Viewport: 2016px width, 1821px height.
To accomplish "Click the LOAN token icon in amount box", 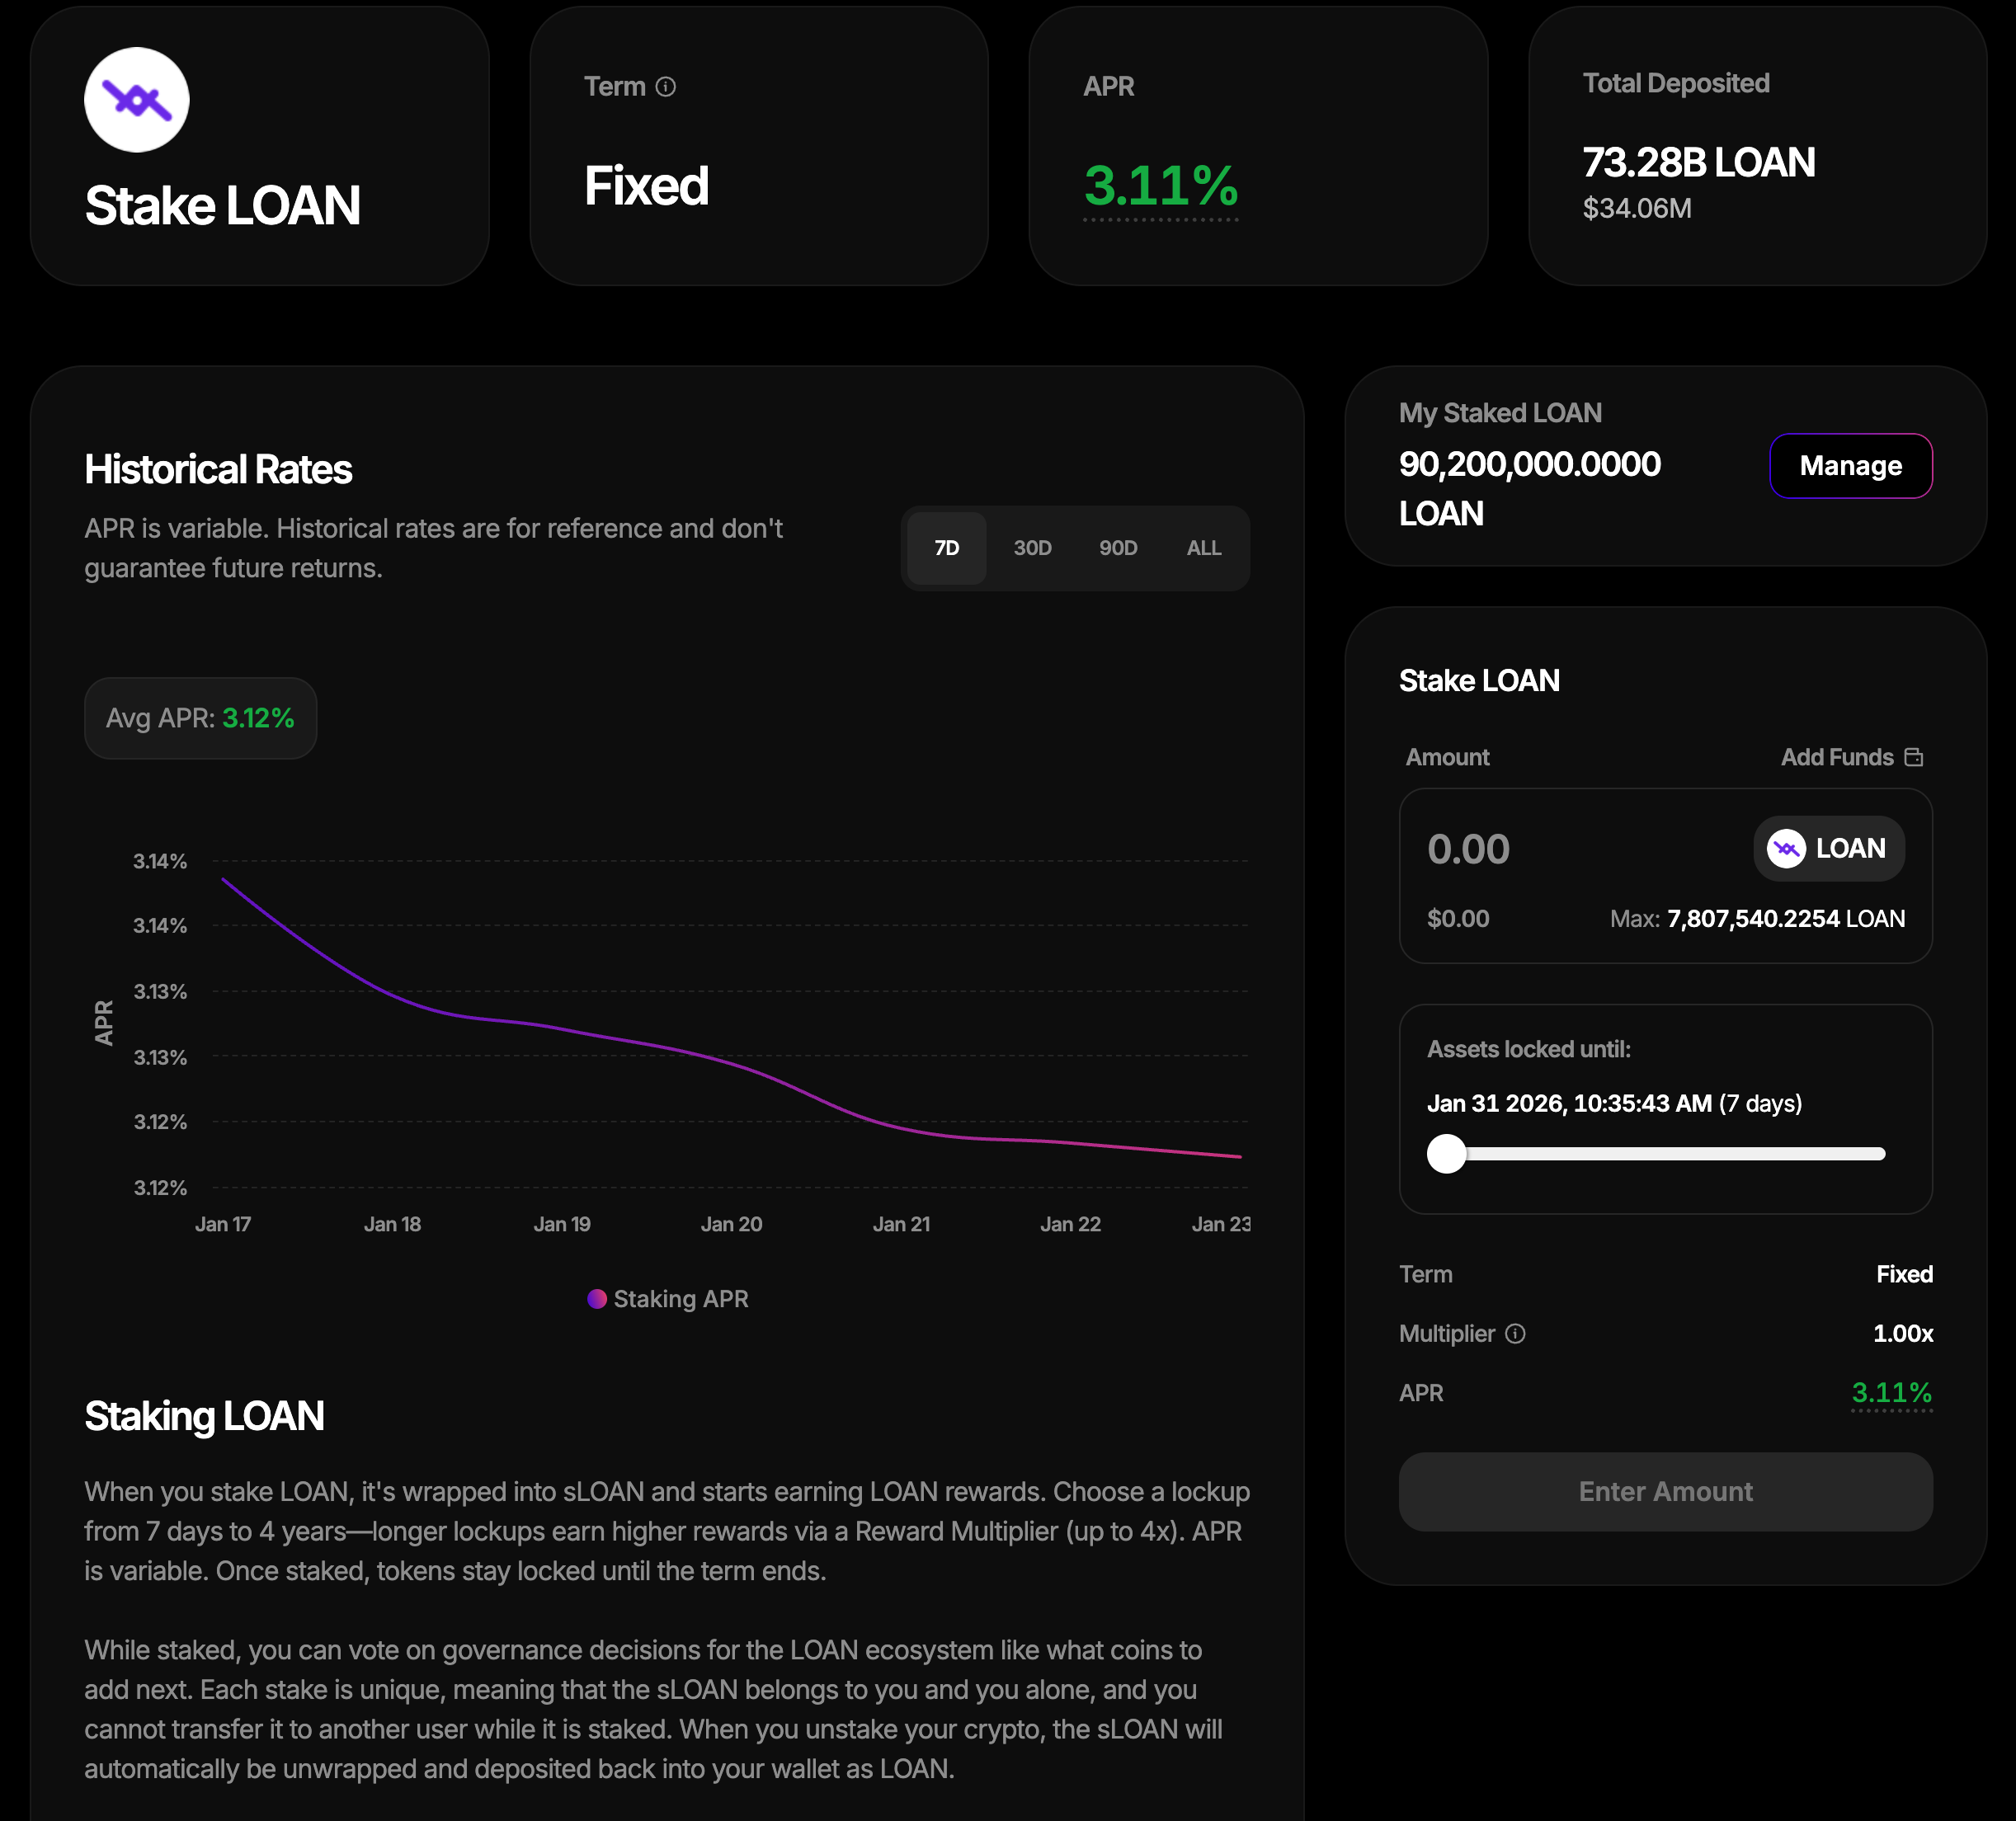I will coord(1786,848).
